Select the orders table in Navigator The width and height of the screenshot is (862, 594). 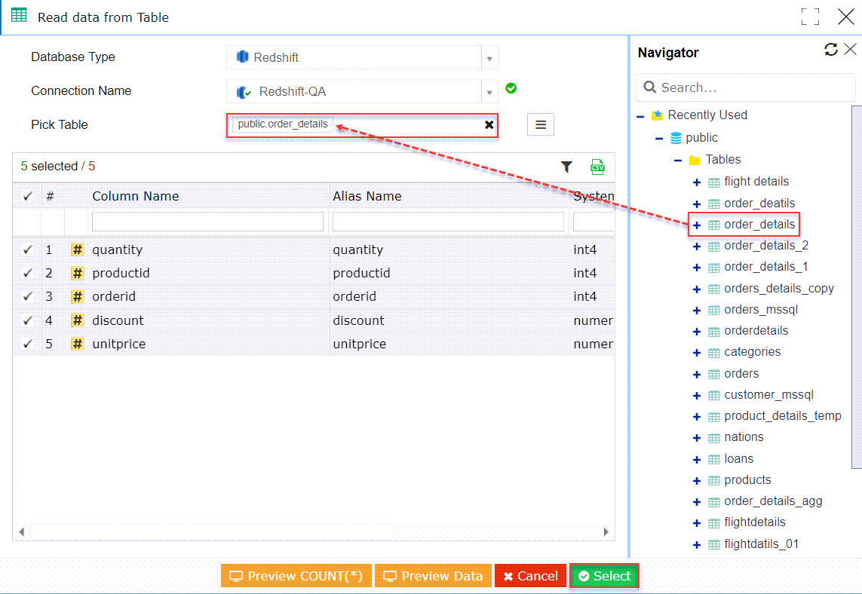pos(741,374)
